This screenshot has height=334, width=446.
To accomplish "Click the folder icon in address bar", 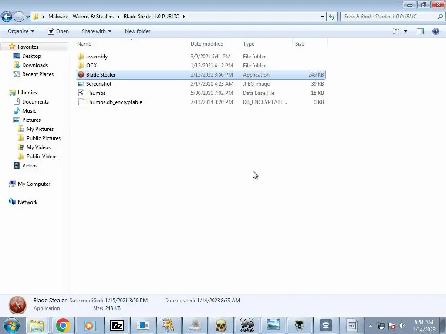I will click(35, 17).
